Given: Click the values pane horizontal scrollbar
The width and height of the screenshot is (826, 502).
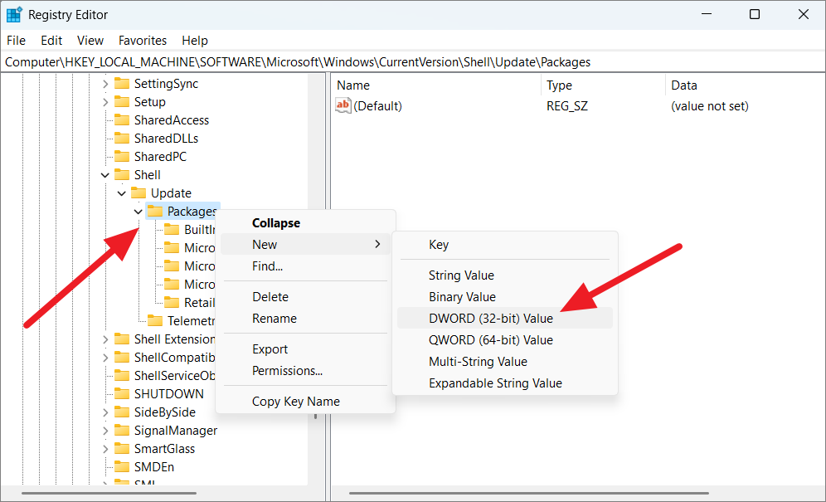Looking at the screenshot, I should [x=529, y=494].
